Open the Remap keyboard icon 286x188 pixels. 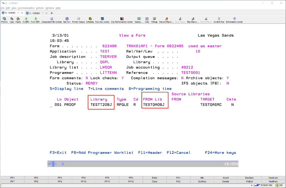154,20
